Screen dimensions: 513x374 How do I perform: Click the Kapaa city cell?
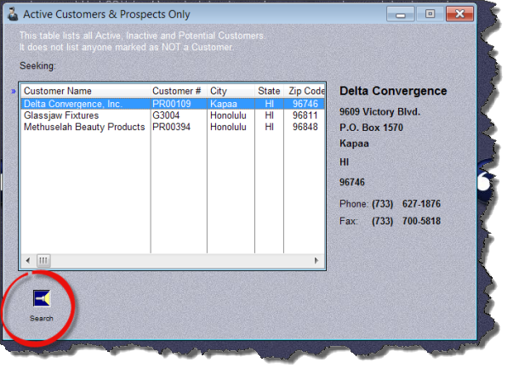[x=224, y=104]
